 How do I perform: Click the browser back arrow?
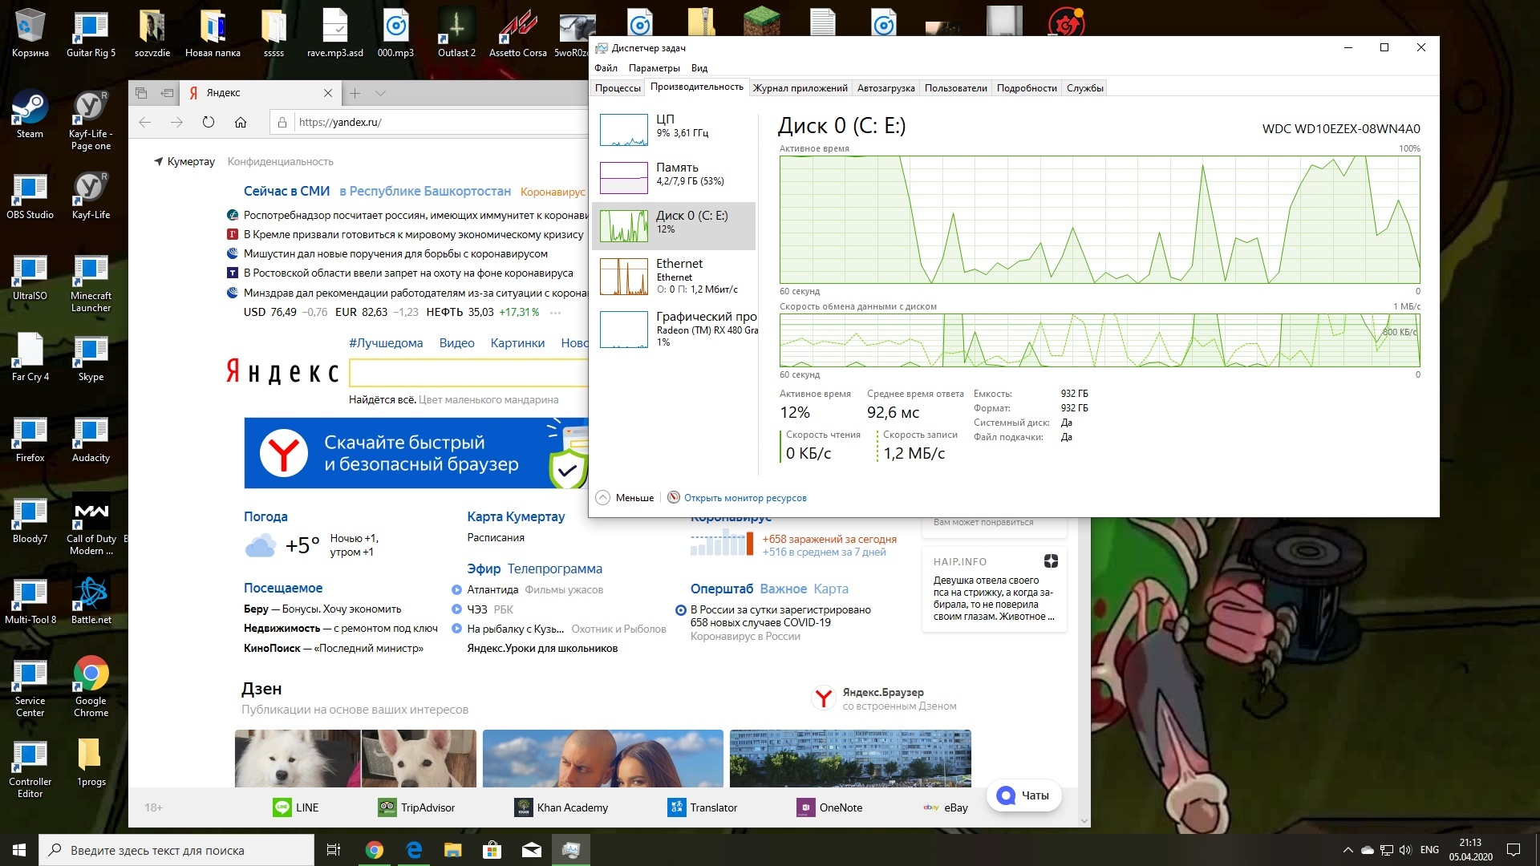click(145, 122)
